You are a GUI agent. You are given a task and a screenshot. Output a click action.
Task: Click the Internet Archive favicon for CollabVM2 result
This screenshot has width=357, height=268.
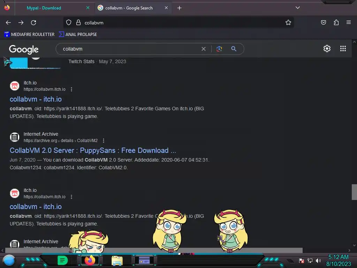coord(15,137)
